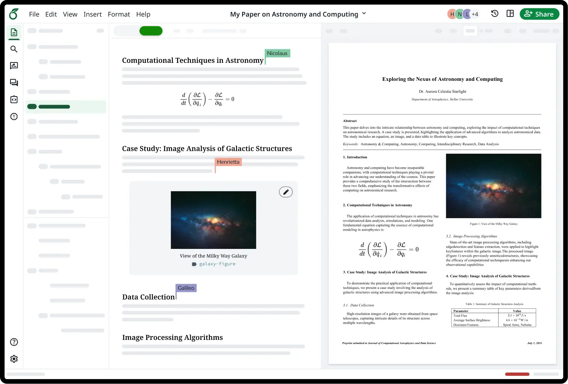Open the code snippets panel
This screenshot has width=568, height=384.
tap(14, 99)
